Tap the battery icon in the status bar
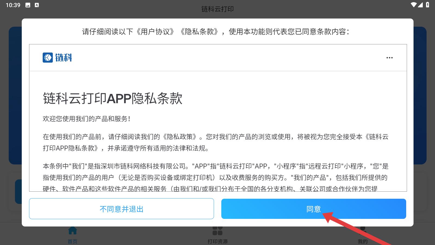Image resolution: width=435 pixels, height=245 pixels. click(x=427, y=5)
